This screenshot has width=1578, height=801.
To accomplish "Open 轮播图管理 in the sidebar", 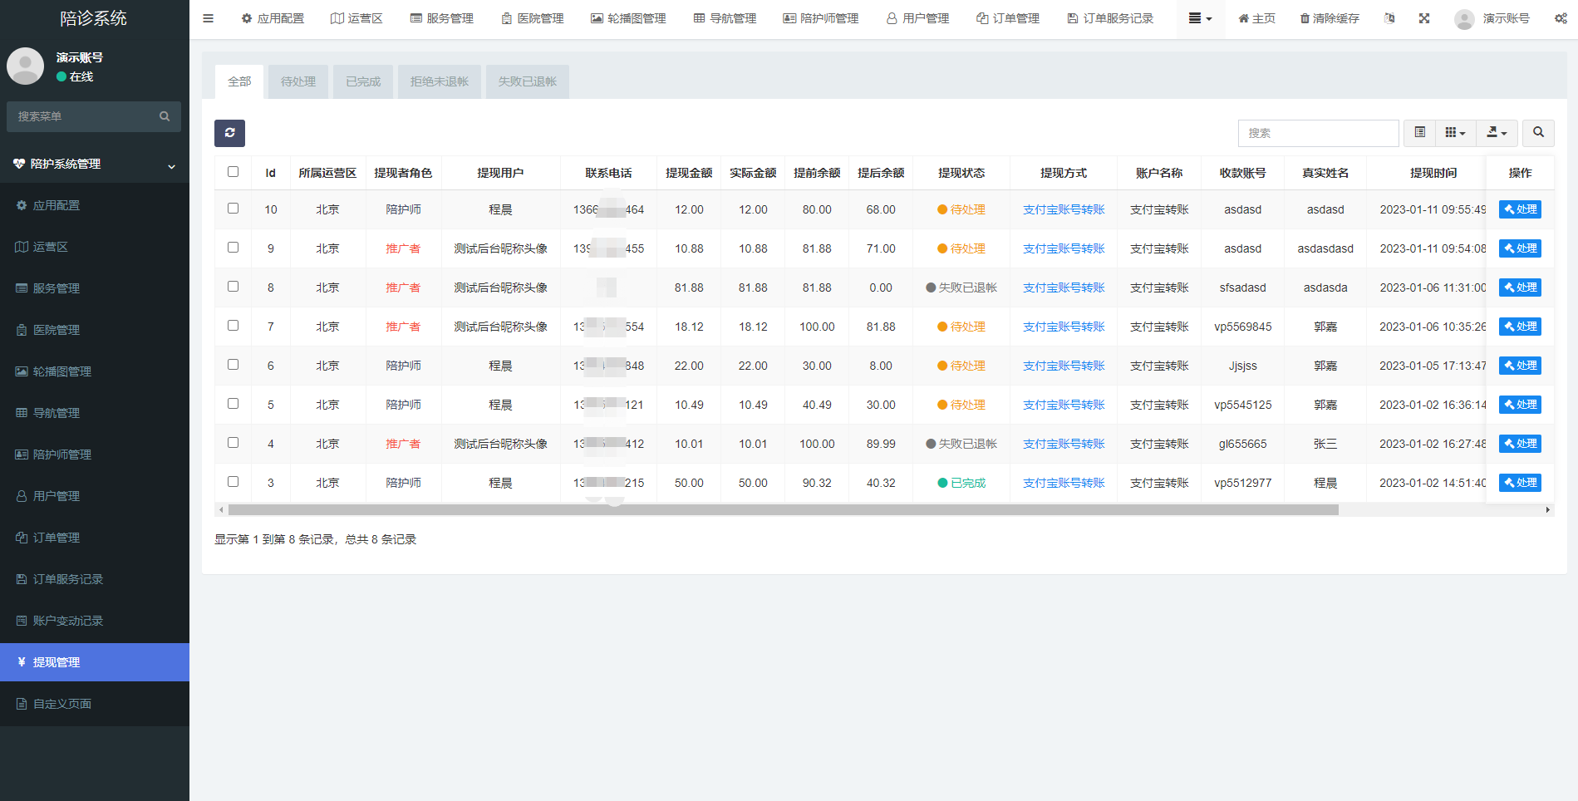I will point(95,371).
